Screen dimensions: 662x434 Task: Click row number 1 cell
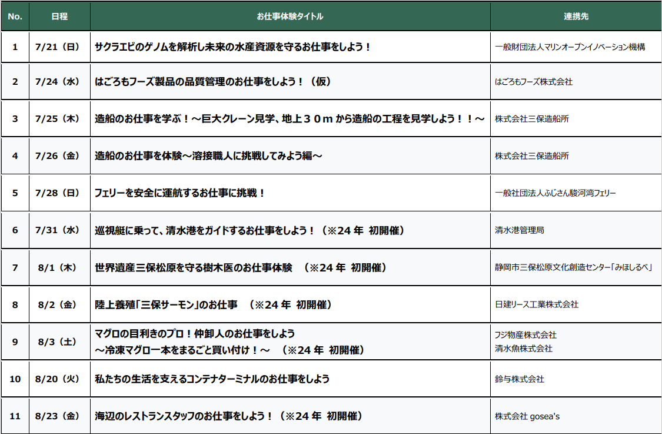(15, 47)
